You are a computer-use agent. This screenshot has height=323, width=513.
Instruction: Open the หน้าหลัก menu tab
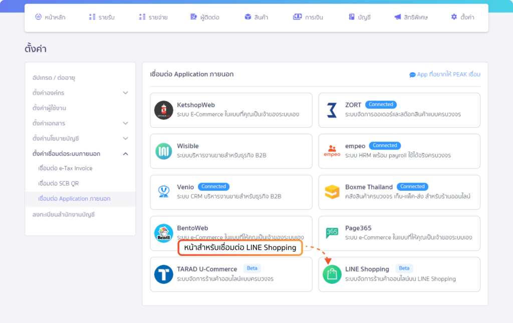pyautogui.click(x=50, y=17)
